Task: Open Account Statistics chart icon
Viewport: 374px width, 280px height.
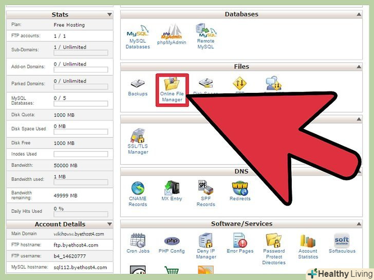Action: 308,241
